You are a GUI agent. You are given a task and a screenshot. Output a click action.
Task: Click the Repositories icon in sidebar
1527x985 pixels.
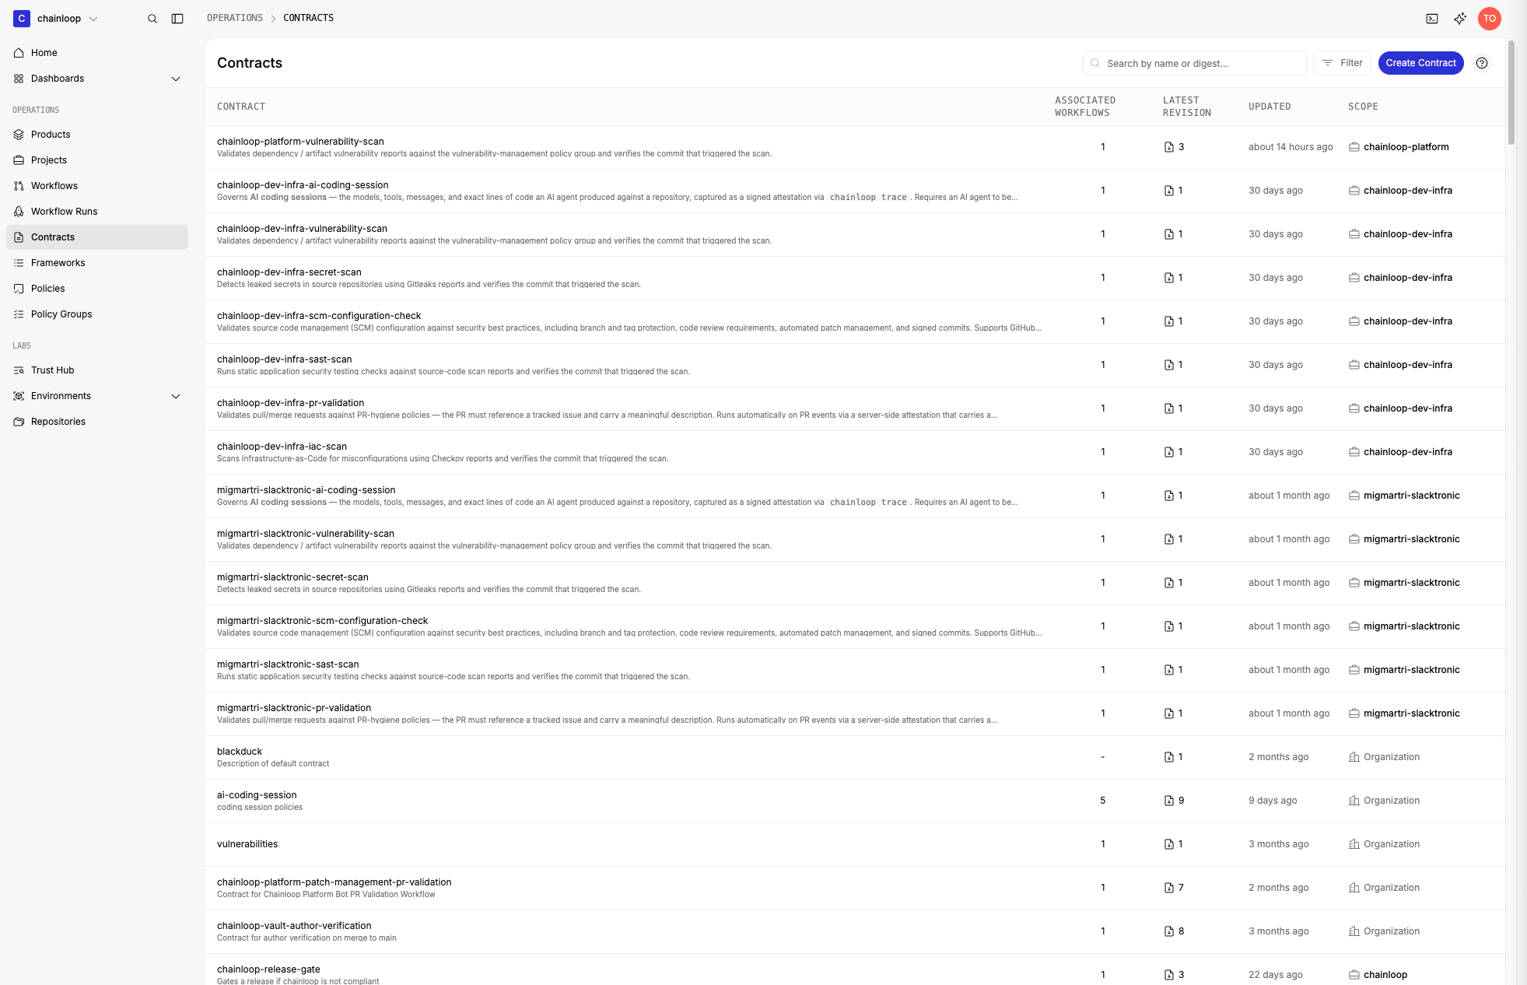click(19, 422)
